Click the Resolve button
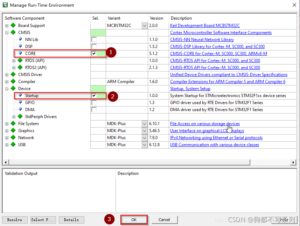The width and height of the screenshot is (300, 226). pos(15,220)
